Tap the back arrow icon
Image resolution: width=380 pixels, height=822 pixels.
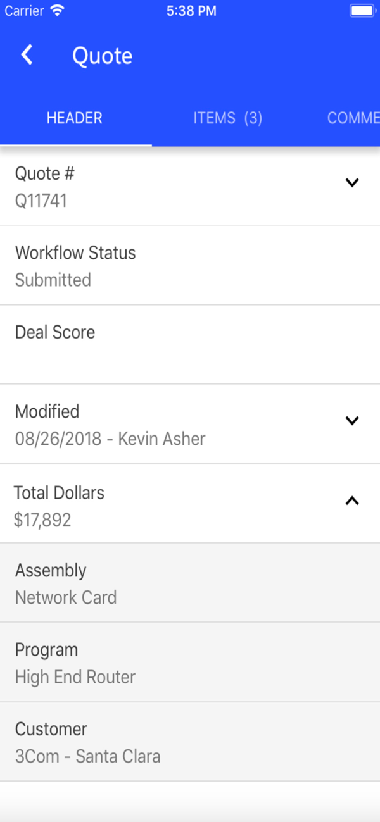[27, 56]
